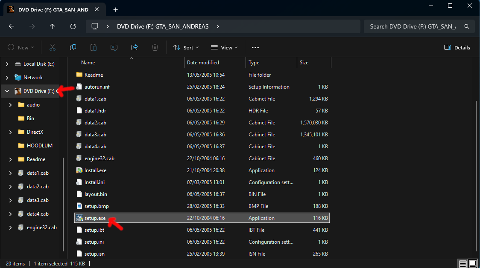Screen dimensions: 480x268
Task: Sort by the Type column header
Action: pyautogui.click(x=254, y=62)
